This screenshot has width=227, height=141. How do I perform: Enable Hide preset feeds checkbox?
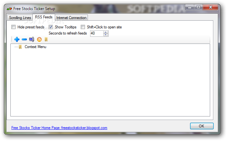click(x=14, y=27)
